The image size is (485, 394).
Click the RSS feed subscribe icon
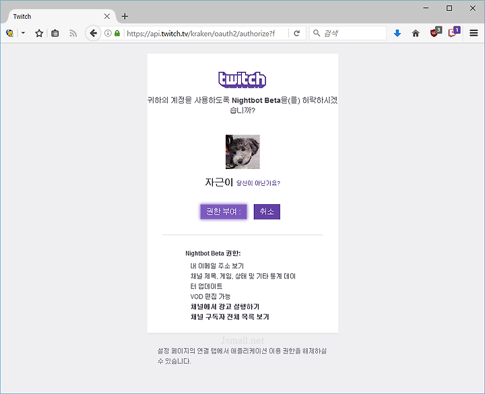pos(73,33)
